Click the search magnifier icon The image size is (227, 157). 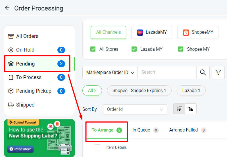(x=203, y=73)
